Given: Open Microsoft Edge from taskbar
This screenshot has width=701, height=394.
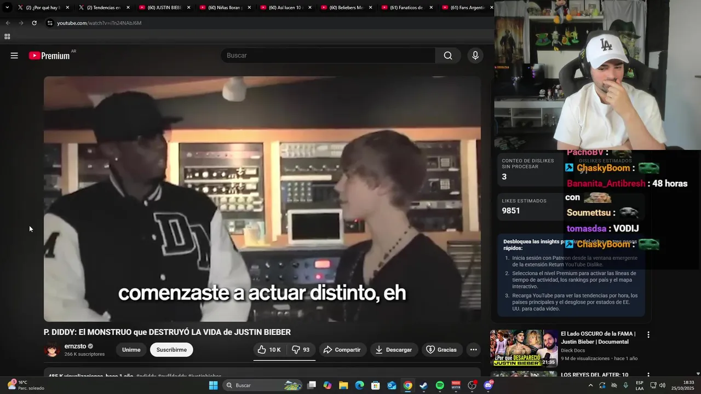Looking at the screenshot, I should [360, 385].
